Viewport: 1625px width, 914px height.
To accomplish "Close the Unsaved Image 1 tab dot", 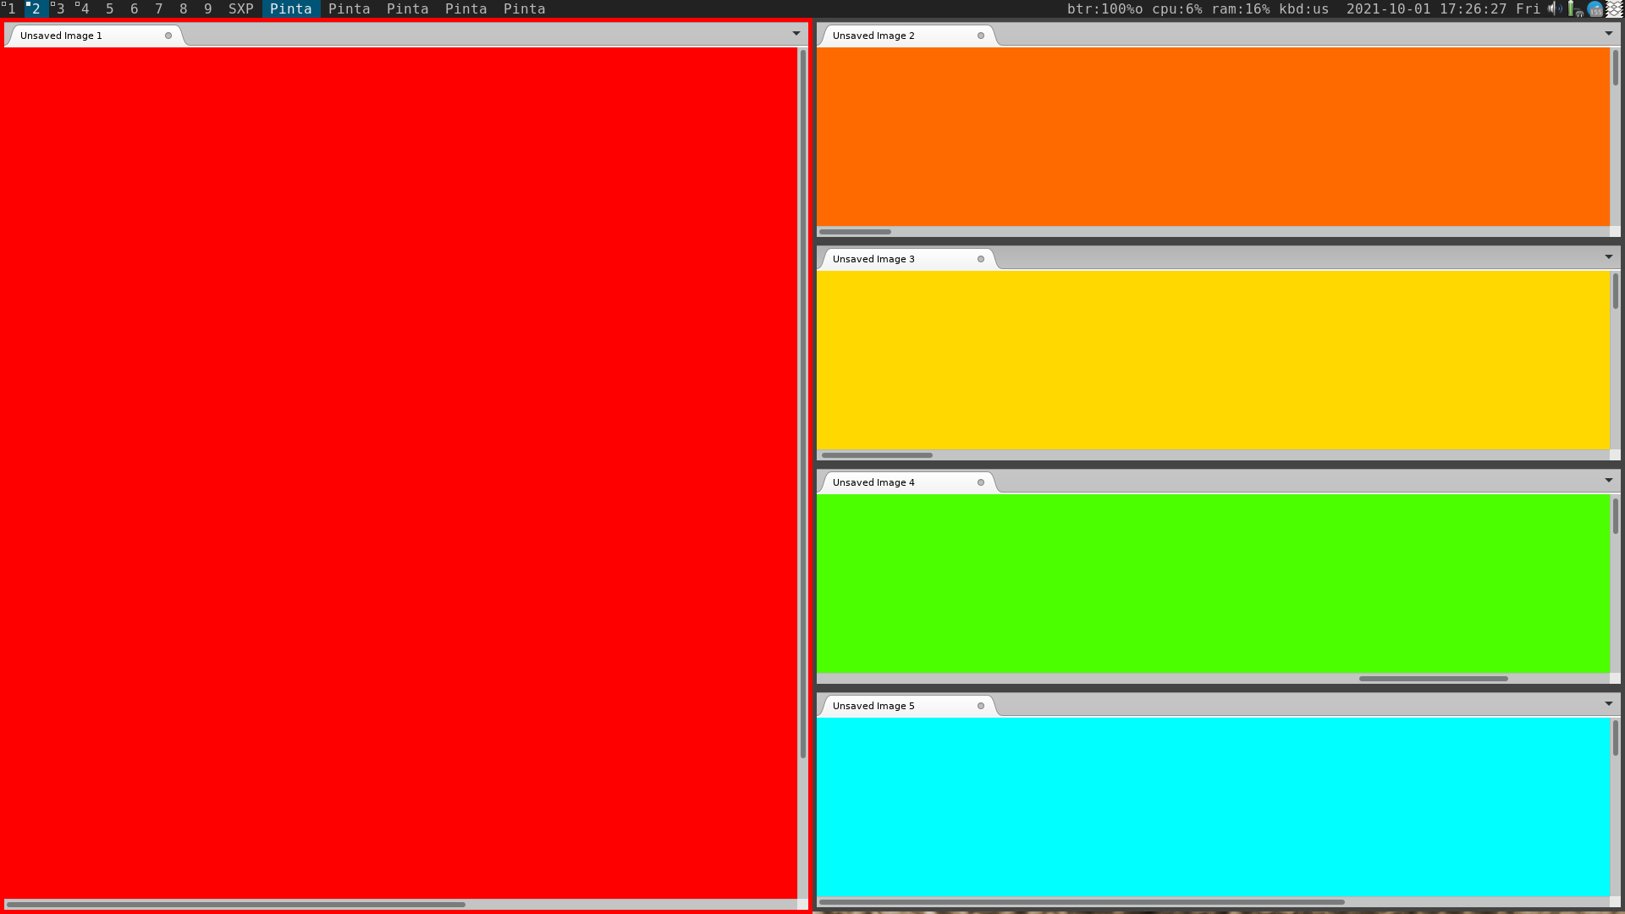I will tap(168, 36).
